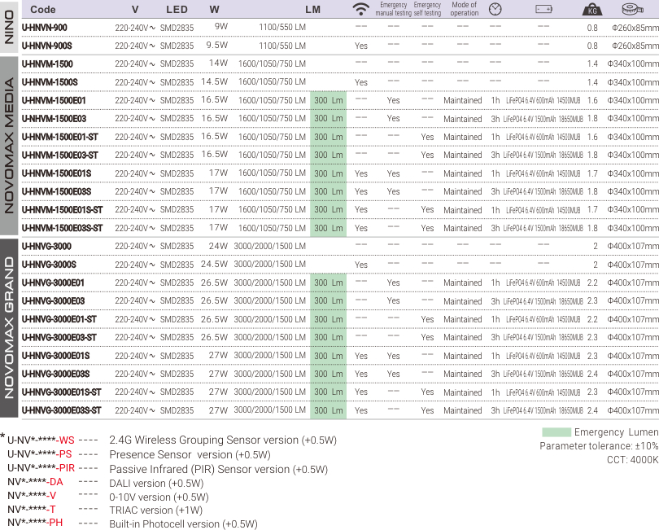Click the LM column header

[312, 9]
